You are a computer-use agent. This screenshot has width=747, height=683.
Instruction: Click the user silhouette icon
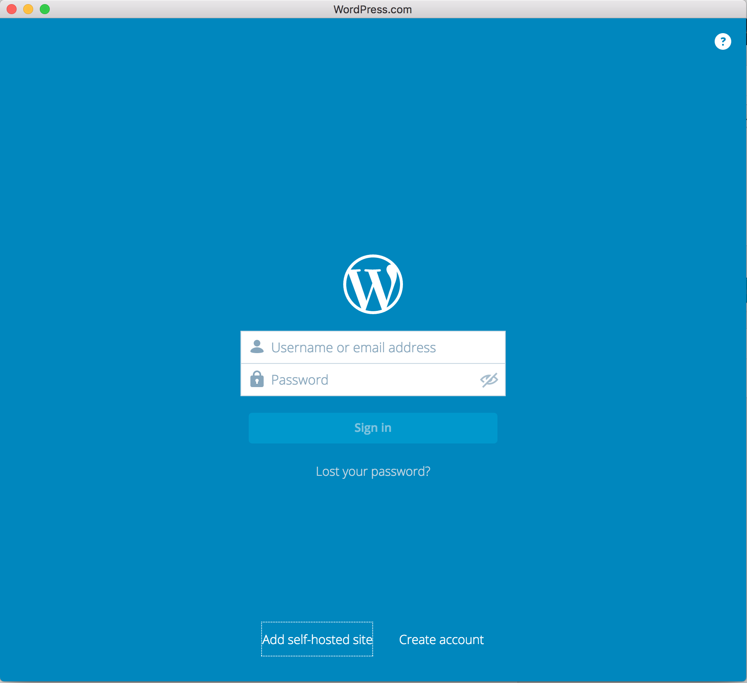click(257, 347)
